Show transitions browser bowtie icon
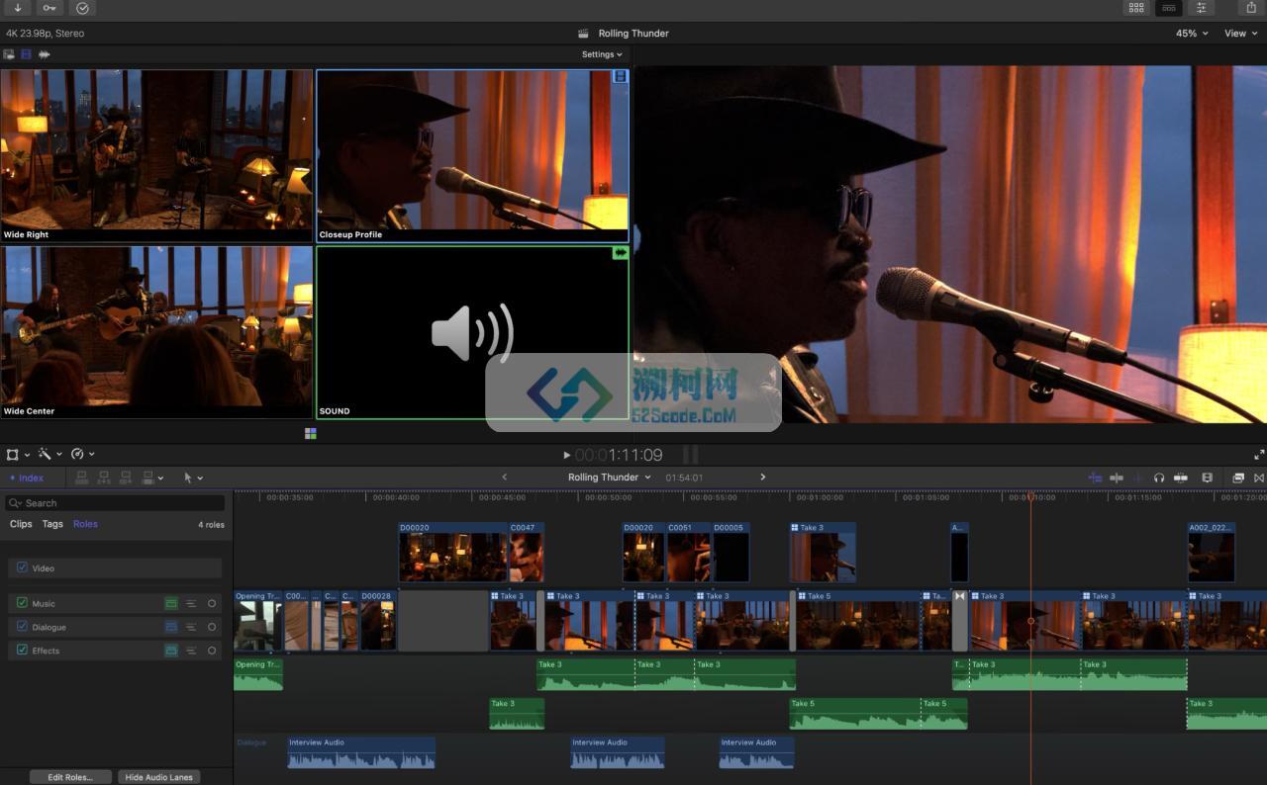Image resolution: width=1267 pixels, height=785 pixels. point(1259,478)
